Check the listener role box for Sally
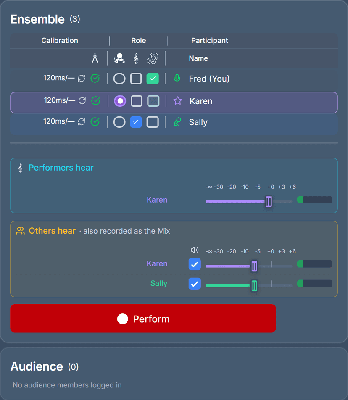The width and height of the screenshot is (348, 400). (x=153, y=122)
